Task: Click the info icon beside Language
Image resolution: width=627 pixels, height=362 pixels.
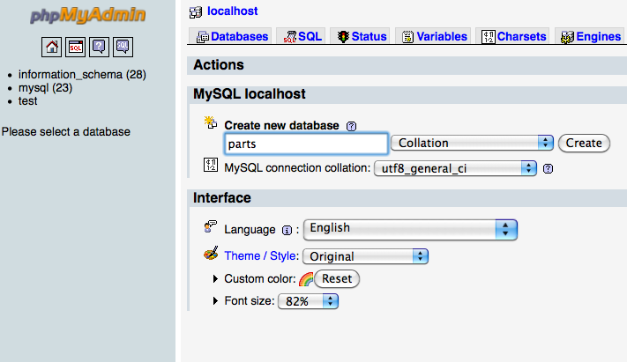Action: (x=287, y=231)
